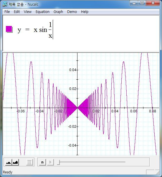Image resolution: width=162 pixels, height=177 pixels.
Task: Open the Demo menu
Action: click(72, 12)
